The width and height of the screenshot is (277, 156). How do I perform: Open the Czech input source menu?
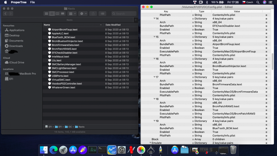tap(247, 2)
